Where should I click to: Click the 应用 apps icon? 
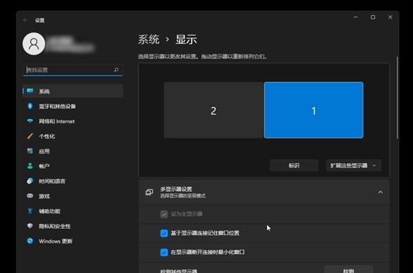30,151
